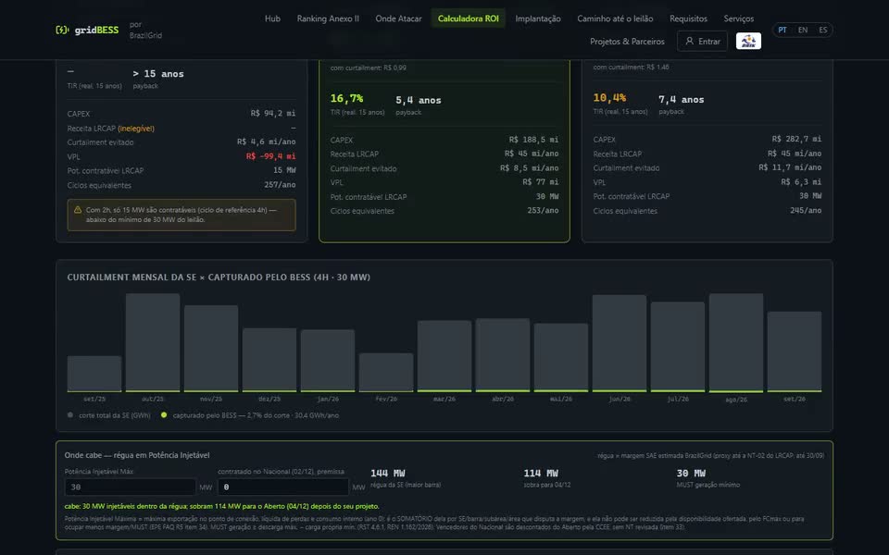Click the green 'cabe: 30 MW injetáveis' message

(x=221, y=506)
